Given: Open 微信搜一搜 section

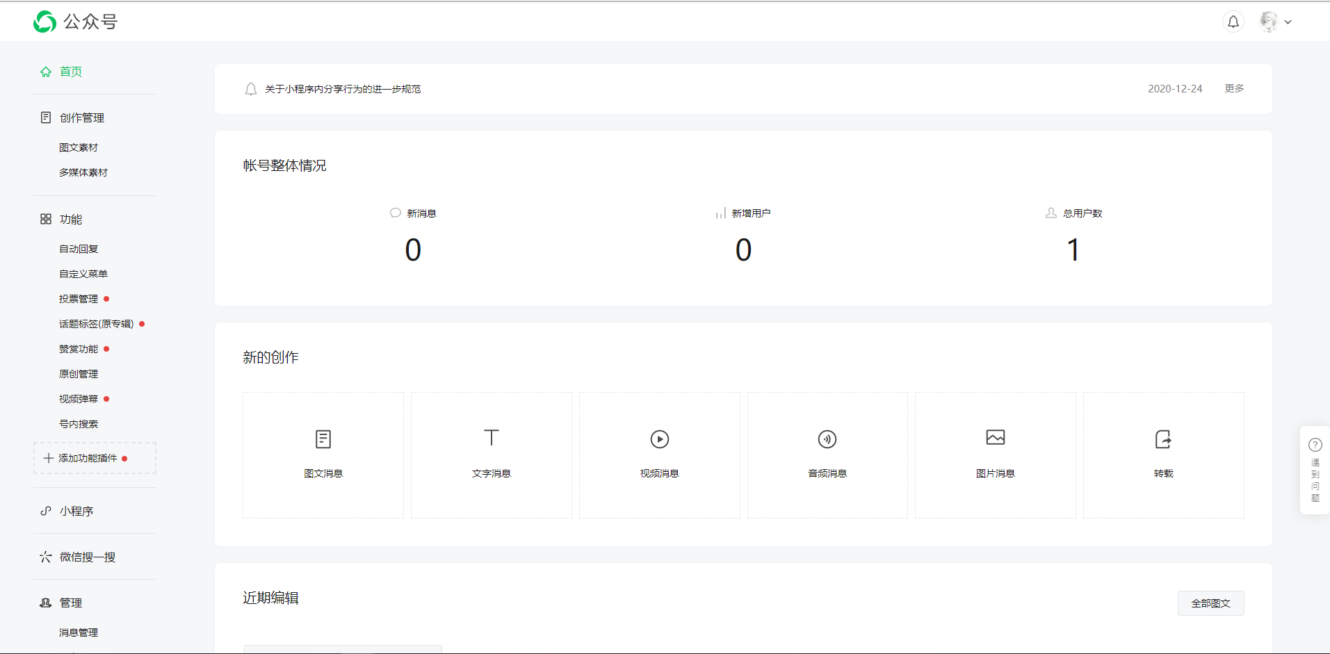Looking at the screenshot, I should [x=88, y=557].
